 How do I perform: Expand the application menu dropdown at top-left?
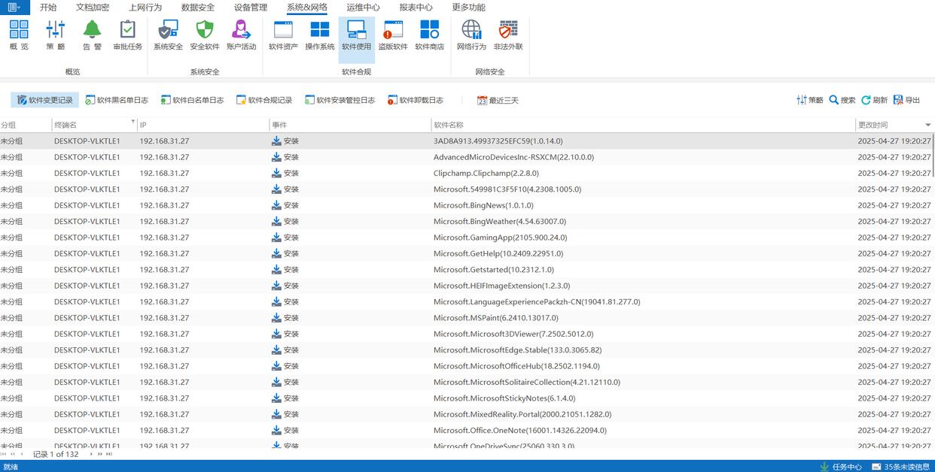point(14,8)
